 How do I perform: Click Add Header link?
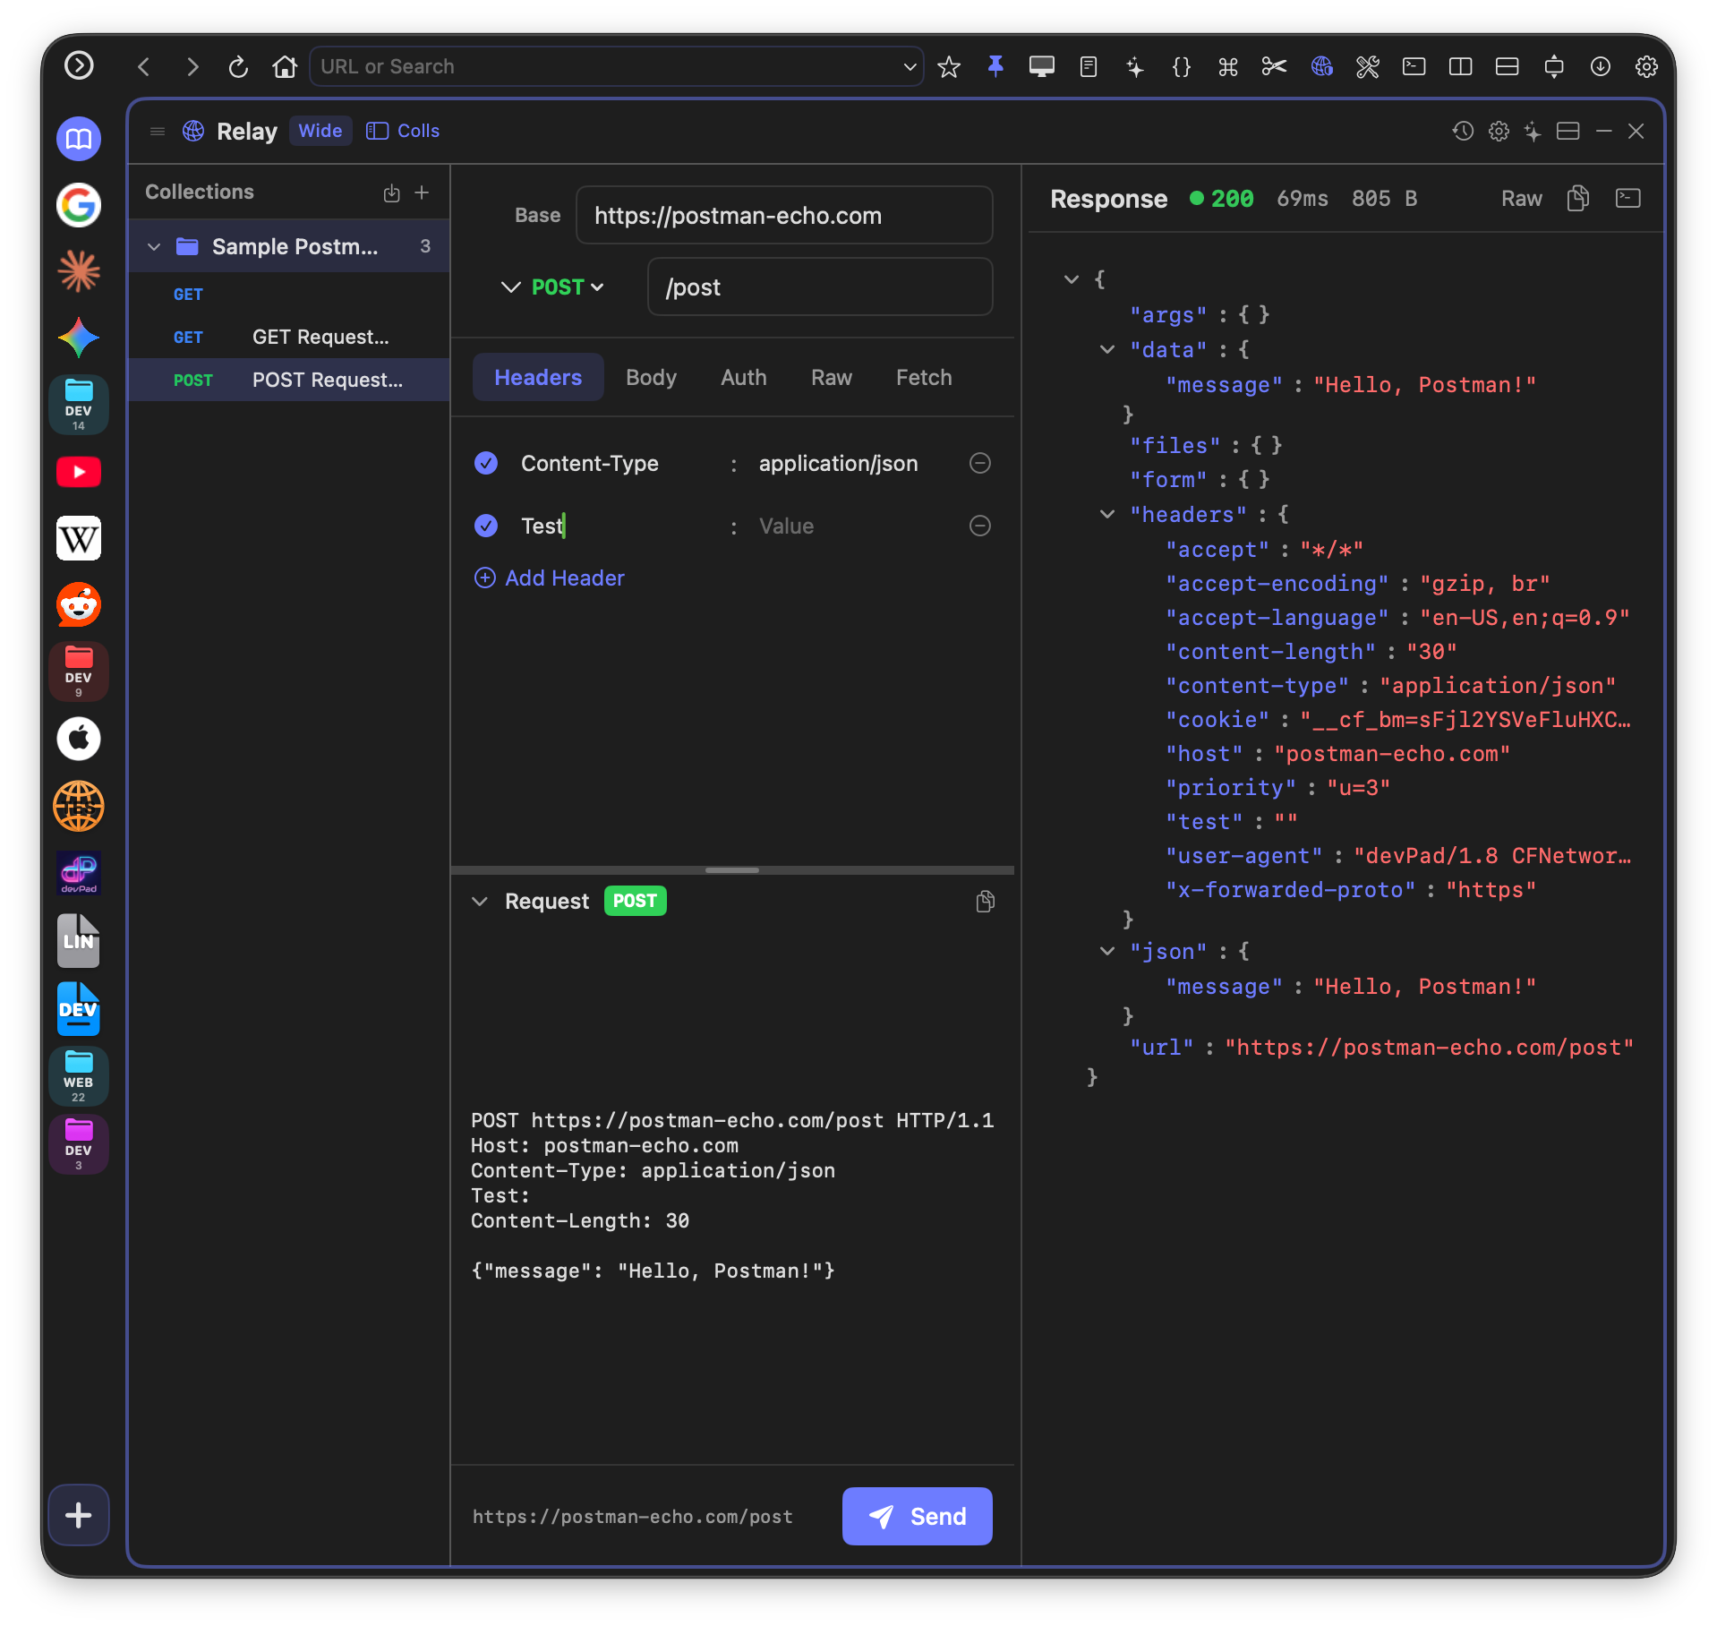pos(549,578)
